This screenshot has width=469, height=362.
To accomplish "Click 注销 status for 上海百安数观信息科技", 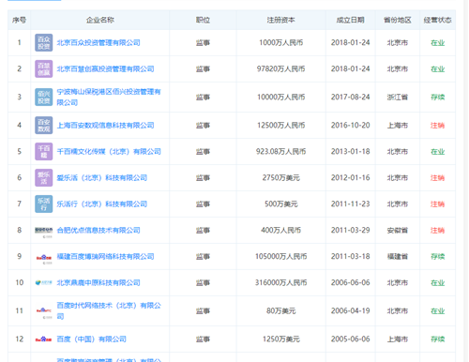I will [437, 126].
